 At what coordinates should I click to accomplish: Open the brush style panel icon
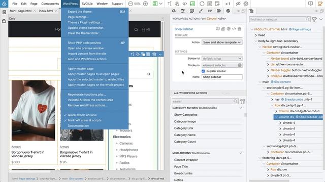point(201,11)
